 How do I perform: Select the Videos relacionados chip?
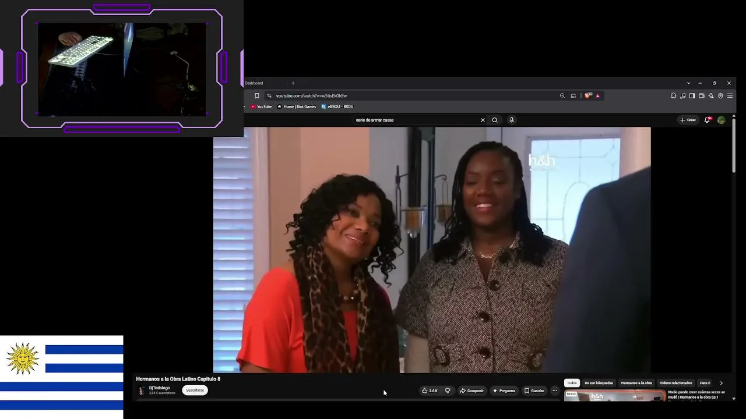point(676,383)
